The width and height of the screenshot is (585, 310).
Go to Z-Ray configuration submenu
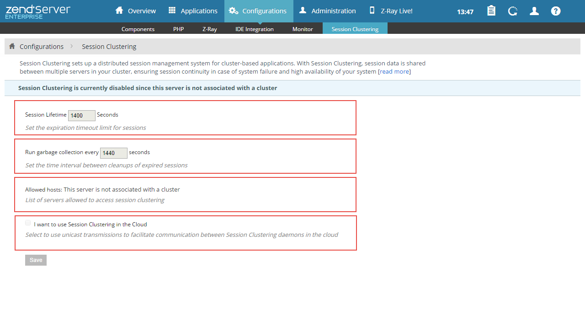pos(209,29)
